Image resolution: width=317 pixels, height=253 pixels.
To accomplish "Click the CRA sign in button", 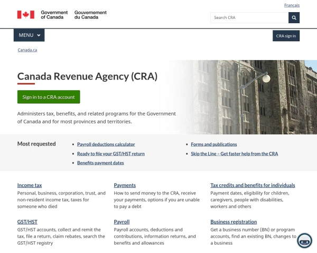I will tap(286, 36).
